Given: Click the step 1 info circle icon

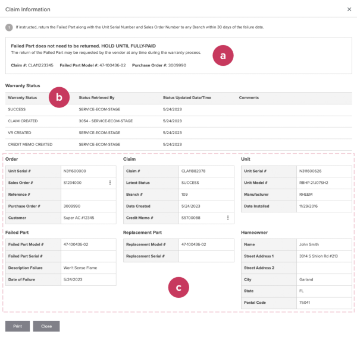Looking at the screenshot, I should (9, 27).
